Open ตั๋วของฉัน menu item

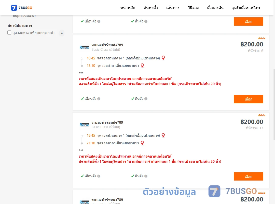pyautogui.click(x=215, y=8)
